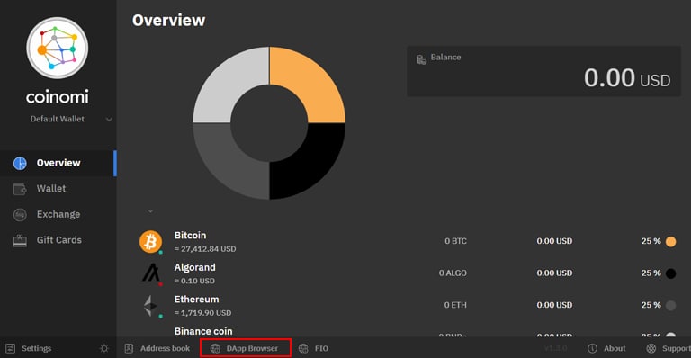Open the Wallet section
The image size is (691, 358).
51,189
